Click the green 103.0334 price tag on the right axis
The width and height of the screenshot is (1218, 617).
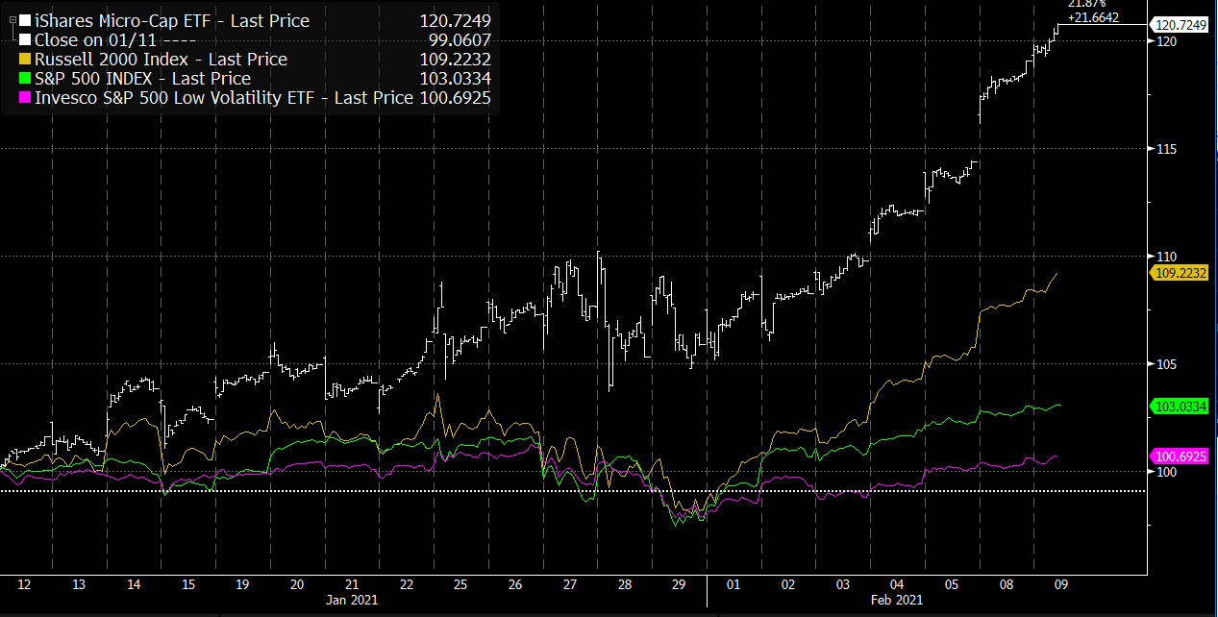pyautogui.click(x=1180, y=407)
